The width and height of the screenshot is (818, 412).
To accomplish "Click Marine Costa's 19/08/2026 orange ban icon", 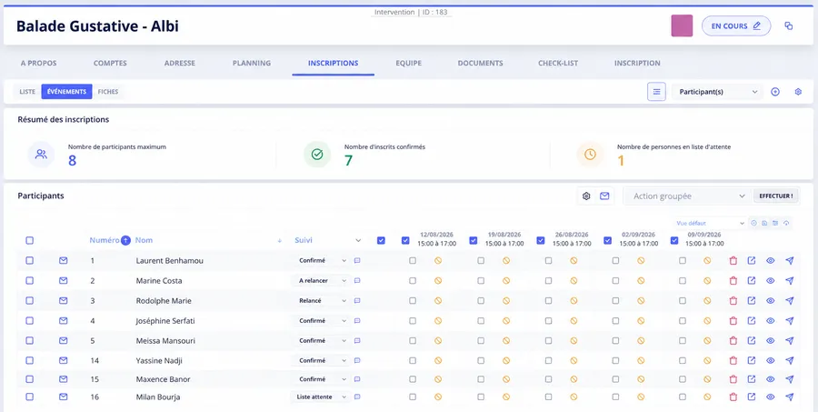I will (x=506, y=280).
